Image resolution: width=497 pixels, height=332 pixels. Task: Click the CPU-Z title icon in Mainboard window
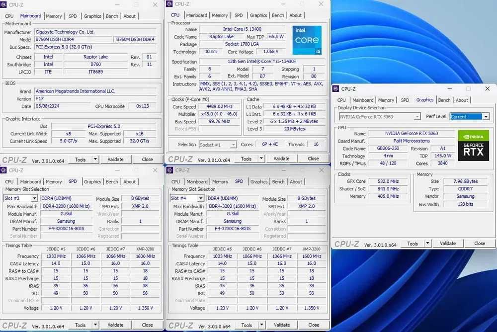(x=3, y=5)
